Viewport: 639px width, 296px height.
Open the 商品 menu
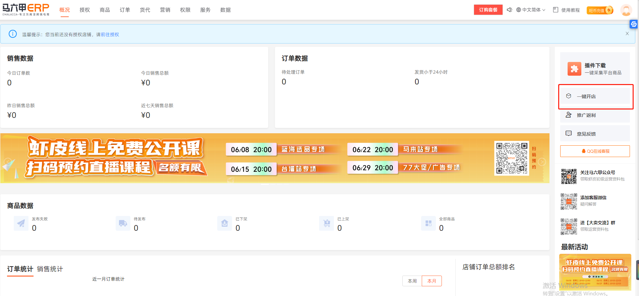[x=105, y=10]
